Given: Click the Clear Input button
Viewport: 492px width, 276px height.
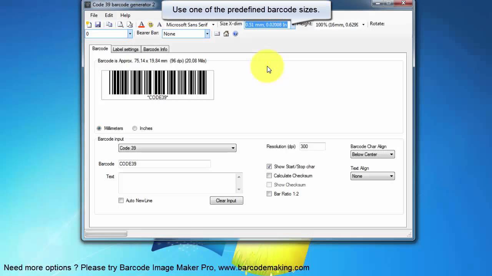Looking at the screenshot, I should coord(226,200).
